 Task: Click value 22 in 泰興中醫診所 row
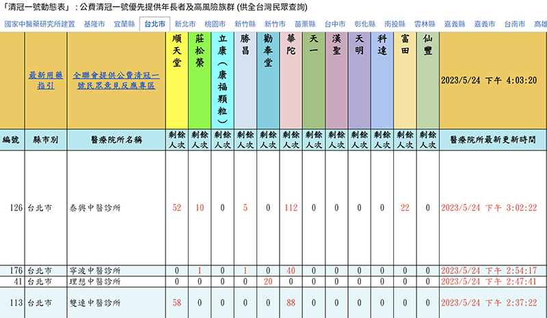(x=405, y=208)
